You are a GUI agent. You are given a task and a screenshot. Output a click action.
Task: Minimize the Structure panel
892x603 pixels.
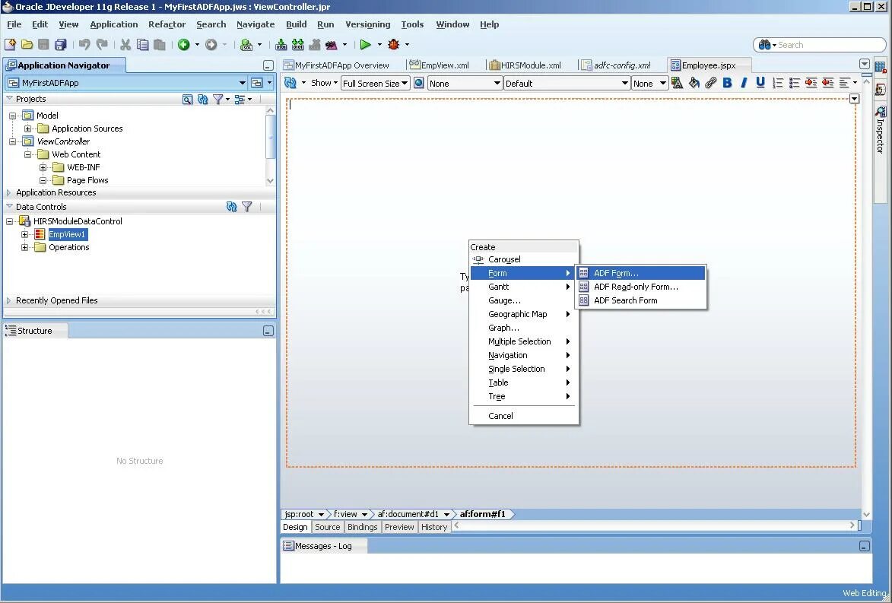click(x=268, y=331)
